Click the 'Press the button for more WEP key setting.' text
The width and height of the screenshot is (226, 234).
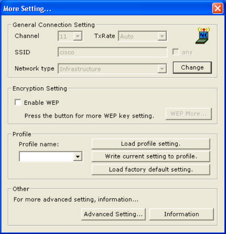(89, 116)
